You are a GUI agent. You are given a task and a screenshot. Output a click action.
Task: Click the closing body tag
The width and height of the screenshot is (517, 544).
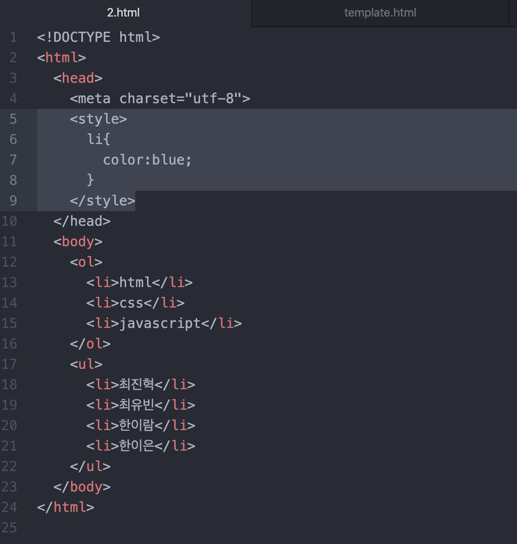[x=82, y=487]
